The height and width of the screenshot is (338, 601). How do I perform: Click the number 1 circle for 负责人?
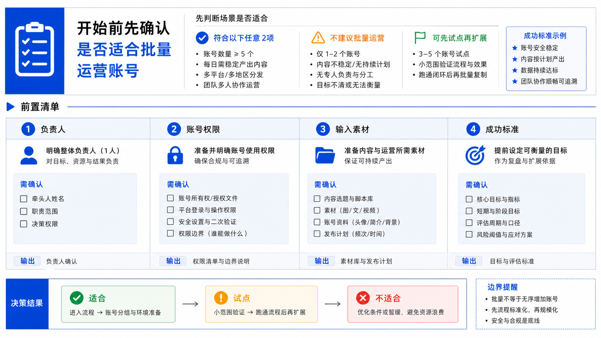[x=28, y=129]
